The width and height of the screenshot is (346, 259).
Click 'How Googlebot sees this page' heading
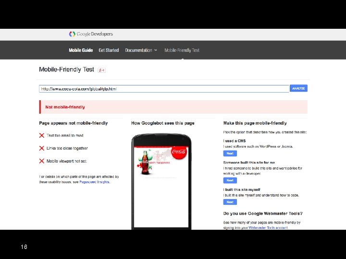(163, 123)
